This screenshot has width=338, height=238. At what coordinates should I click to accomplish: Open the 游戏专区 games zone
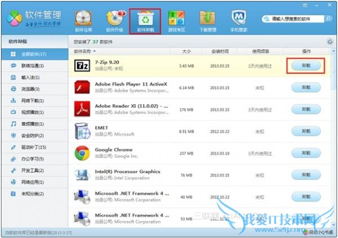176,21
